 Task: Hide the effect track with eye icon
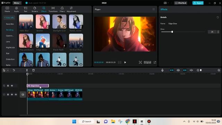click(x=12, y=86)
